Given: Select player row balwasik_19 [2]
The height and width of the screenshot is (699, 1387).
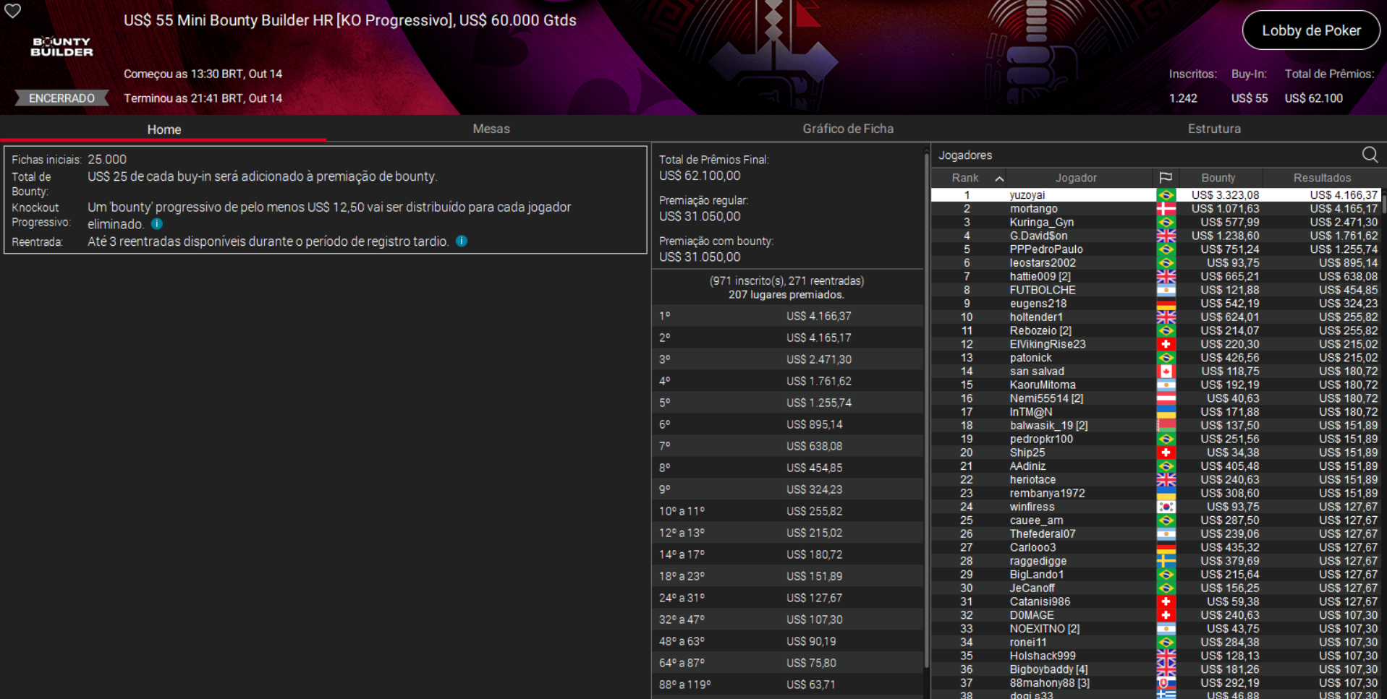Looking at the screenshot, I should click(1155, 426).
